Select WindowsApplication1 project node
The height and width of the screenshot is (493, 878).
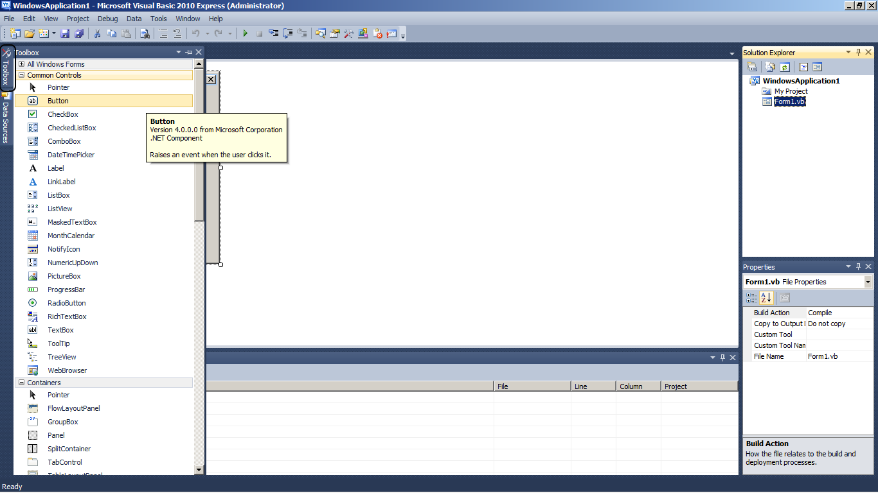[x=801, y=81]
